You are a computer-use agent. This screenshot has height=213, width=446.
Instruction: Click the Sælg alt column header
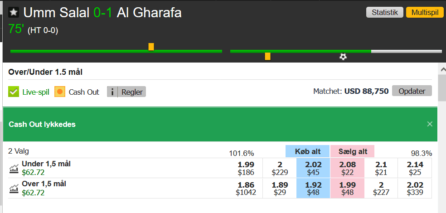point(353,151)
